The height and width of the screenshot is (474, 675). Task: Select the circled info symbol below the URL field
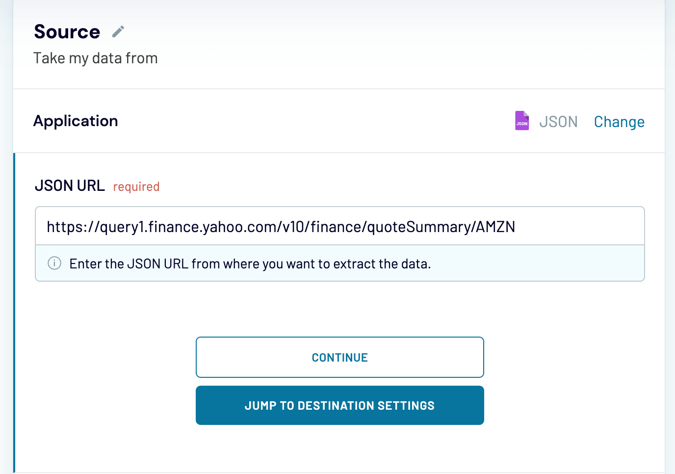[x=54, y=263]
